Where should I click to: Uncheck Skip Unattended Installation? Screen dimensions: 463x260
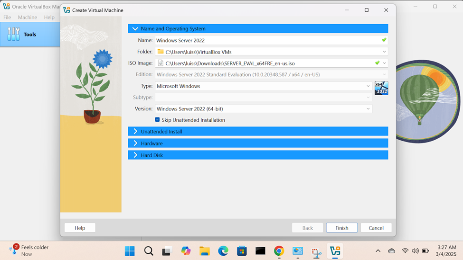pyautogui.click(x=157, y=119)
